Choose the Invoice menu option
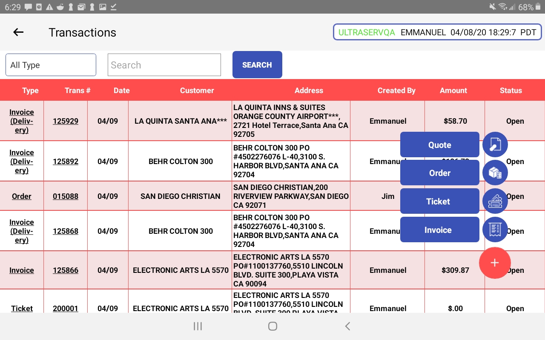The image size is (545, 340). (x=440, y=229)
